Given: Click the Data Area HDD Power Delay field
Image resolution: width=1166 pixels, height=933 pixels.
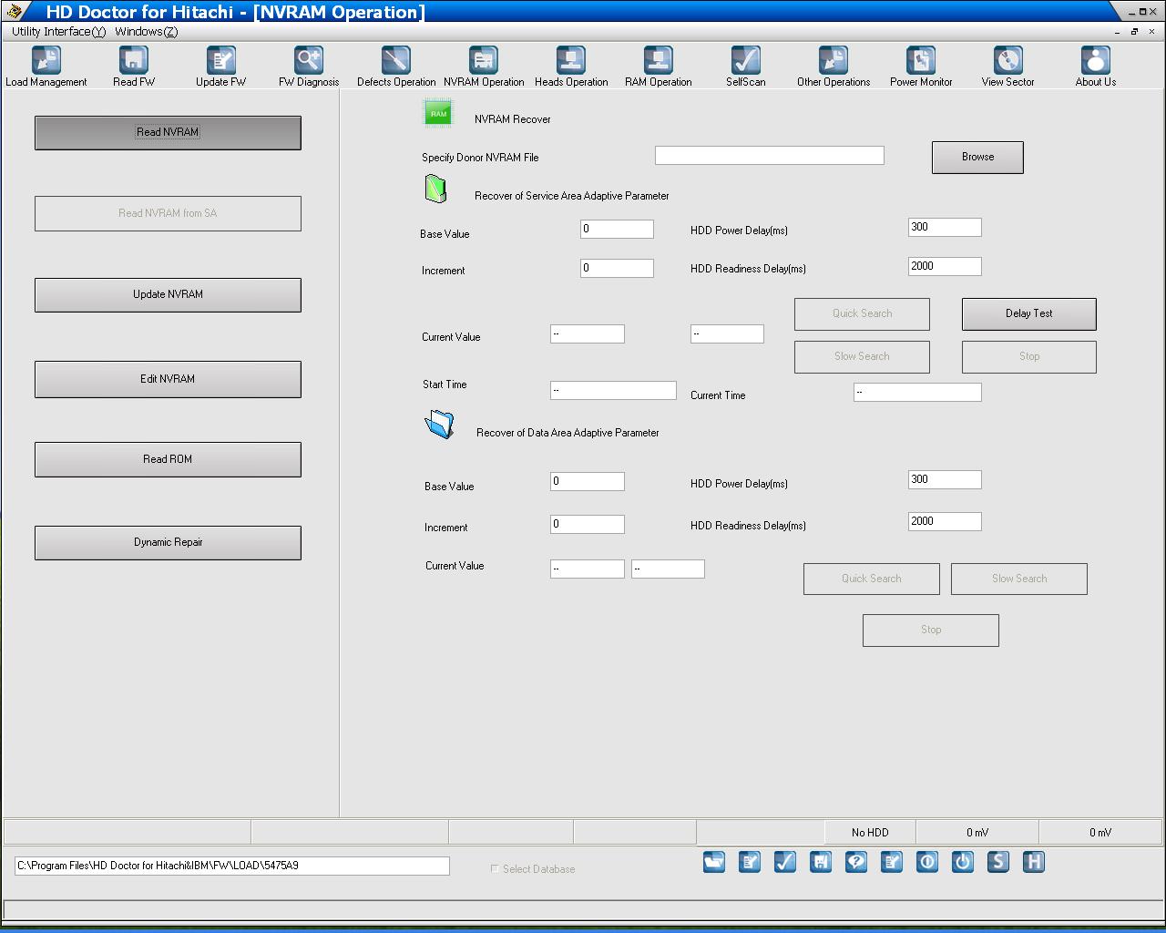Looking at the screenshot, I should [x=945, y=479].
